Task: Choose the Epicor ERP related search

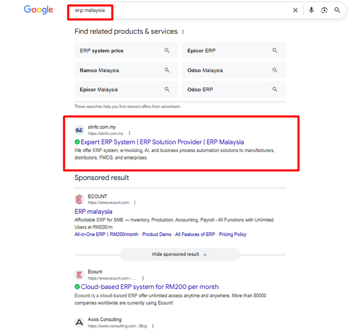Action: click(x=234, y=50)
